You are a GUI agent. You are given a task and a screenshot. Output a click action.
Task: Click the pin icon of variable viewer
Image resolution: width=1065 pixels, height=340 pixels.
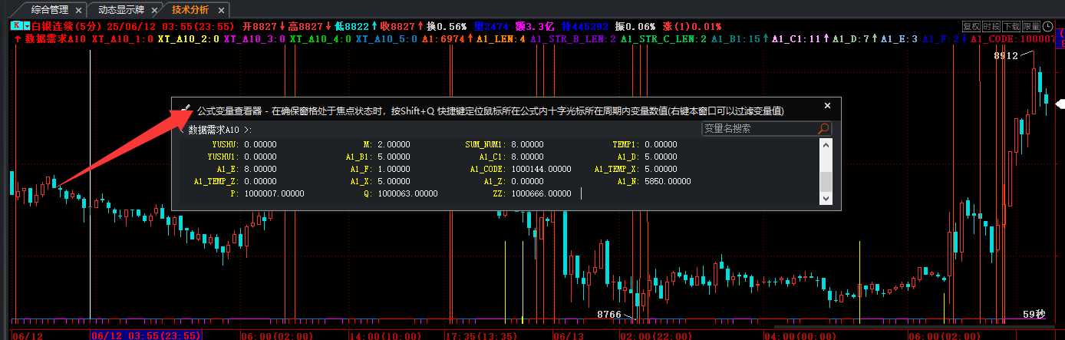(x=184, y=110)
